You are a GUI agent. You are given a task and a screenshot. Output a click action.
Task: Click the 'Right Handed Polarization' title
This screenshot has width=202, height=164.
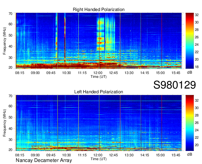(x=99, y=10)
